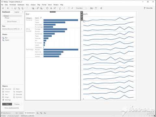The height and width of the screenshot is (117, 156).
Task: Open the File menu
Action: 2,5
